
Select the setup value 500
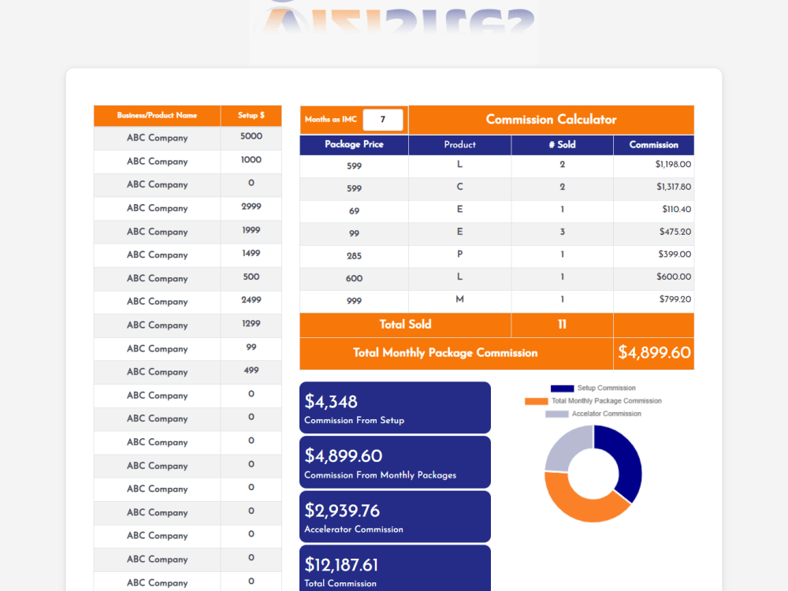(251, 277)
